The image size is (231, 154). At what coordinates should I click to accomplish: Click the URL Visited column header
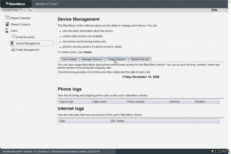[117, 121]
